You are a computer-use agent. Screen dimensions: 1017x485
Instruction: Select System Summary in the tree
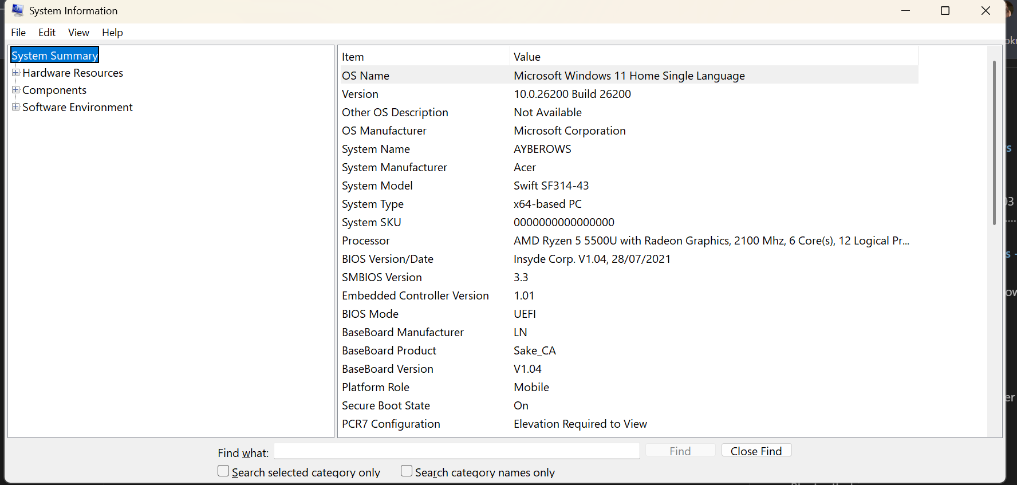pos(55,55)
